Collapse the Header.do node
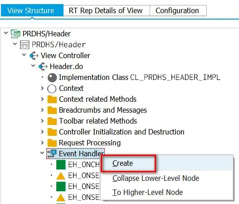Image resolution: width=239 pixels, height=204 pixels. [33, 66]
